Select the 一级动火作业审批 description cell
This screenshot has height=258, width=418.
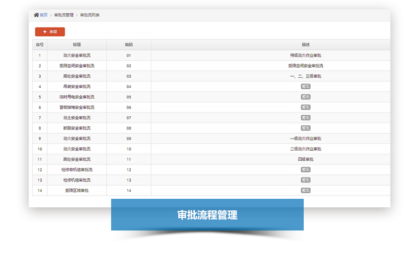[305, 139]
